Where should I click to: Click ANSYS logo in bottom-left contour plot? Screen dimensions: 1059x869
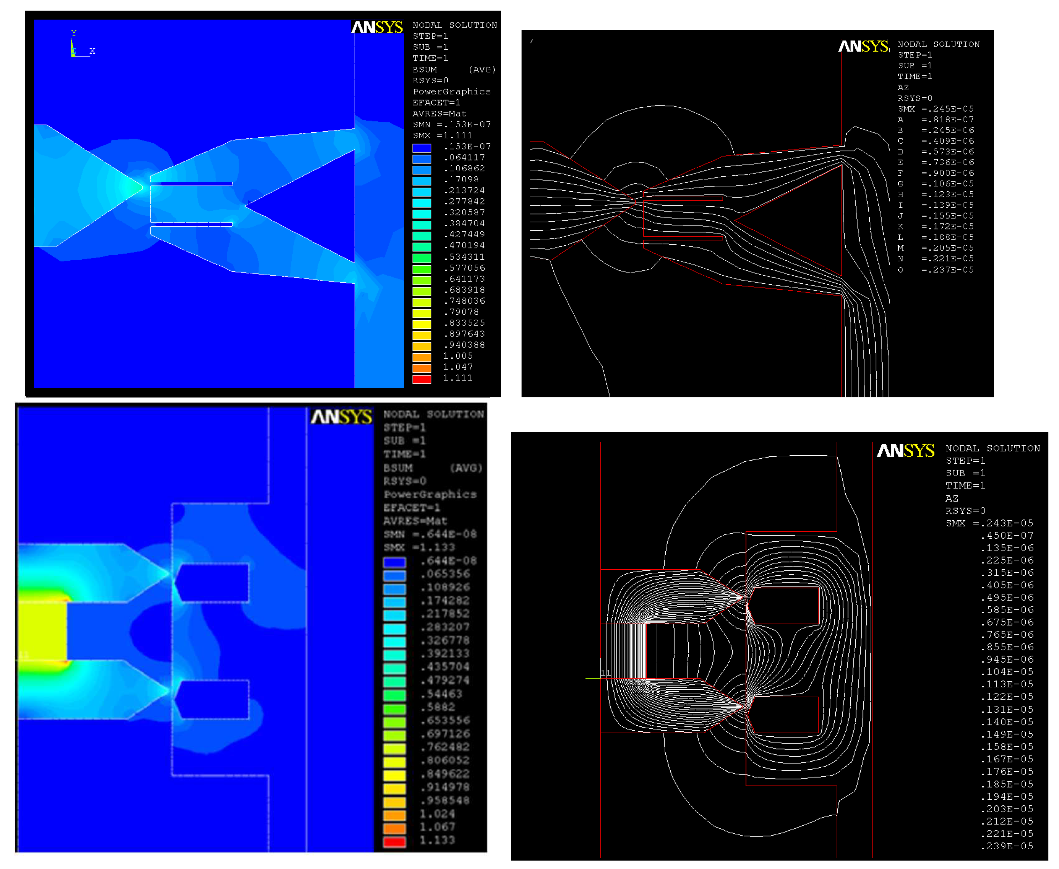pyautogui.click(x=341, y=416)
